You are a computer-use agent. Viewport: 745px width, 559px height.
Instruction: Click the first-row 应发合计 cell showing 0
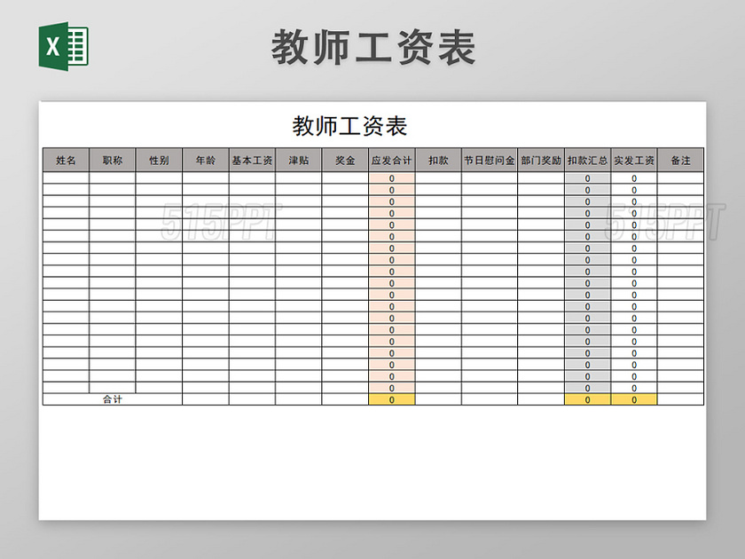392,178
